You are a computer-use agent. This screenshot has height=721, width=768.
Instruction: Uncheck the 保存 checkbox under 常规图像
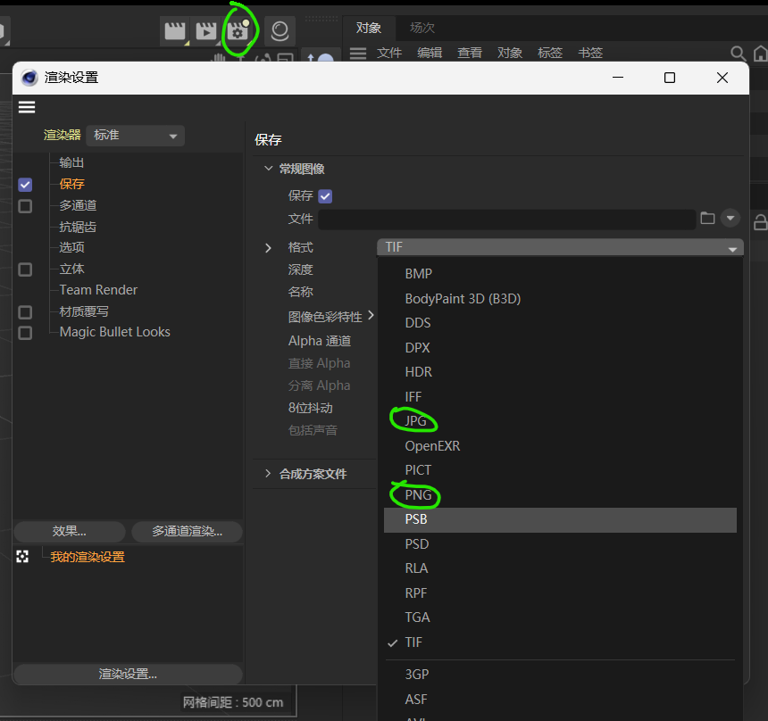point(325,196)
